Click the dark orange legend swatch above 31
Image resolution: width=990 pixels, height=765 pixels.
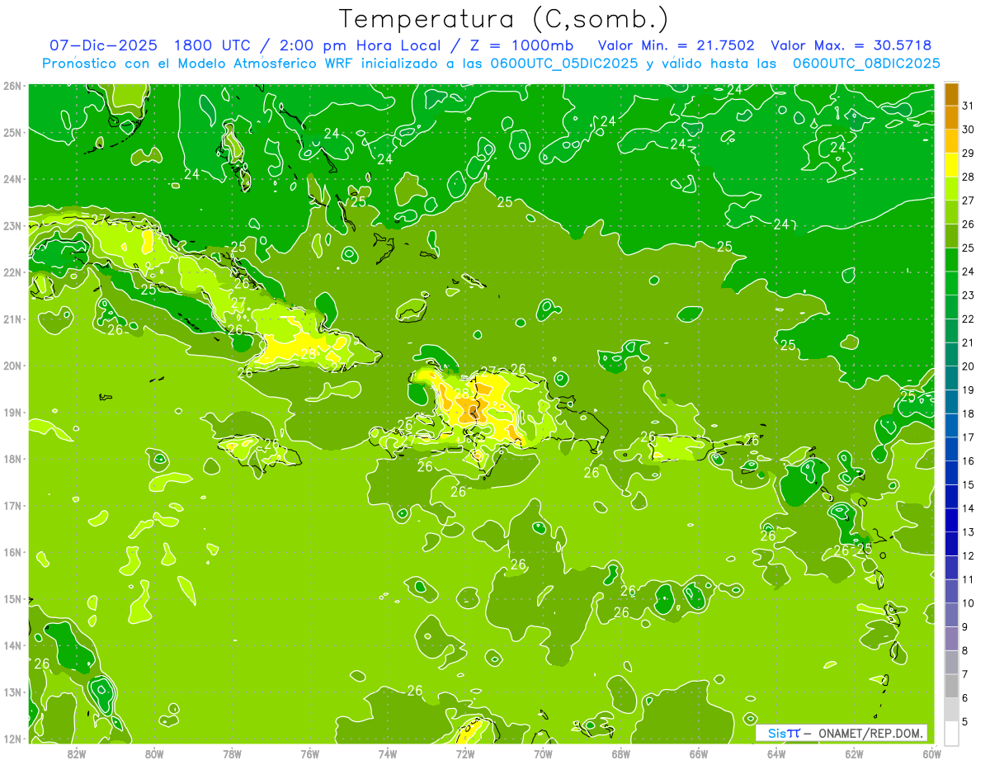pos(951,95)
